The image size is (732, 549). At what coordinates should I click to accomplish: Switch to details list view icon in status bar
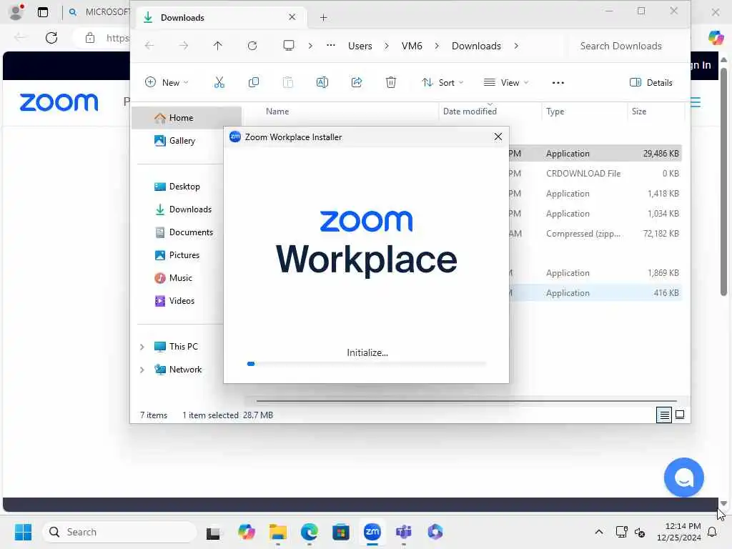(664, 415)
